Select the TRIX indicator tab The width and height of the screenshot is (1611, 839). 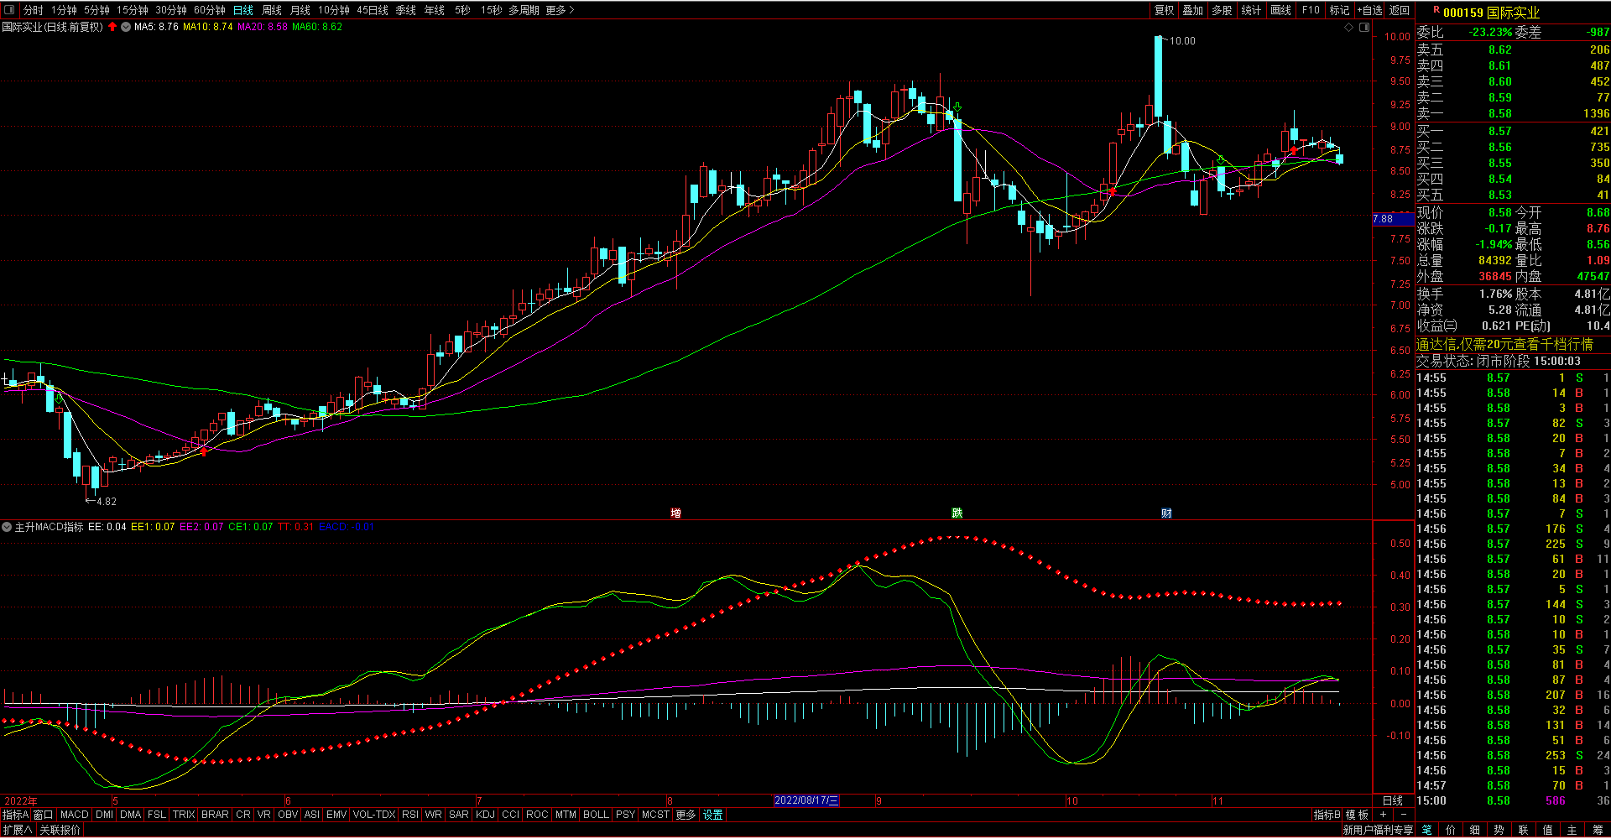184,815
